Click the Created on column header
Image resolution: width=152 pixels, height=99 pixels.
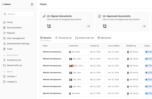[94, 46]
